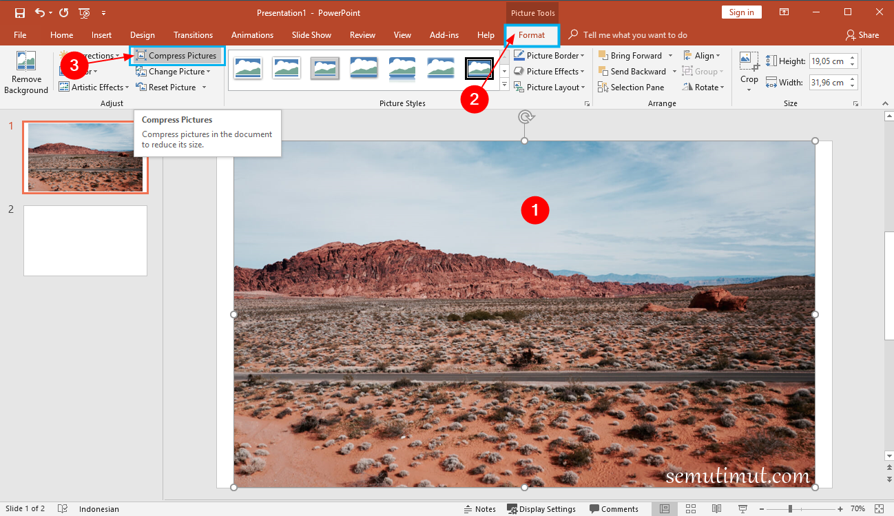Expand the Align objects dropdown

coord(702,56)
